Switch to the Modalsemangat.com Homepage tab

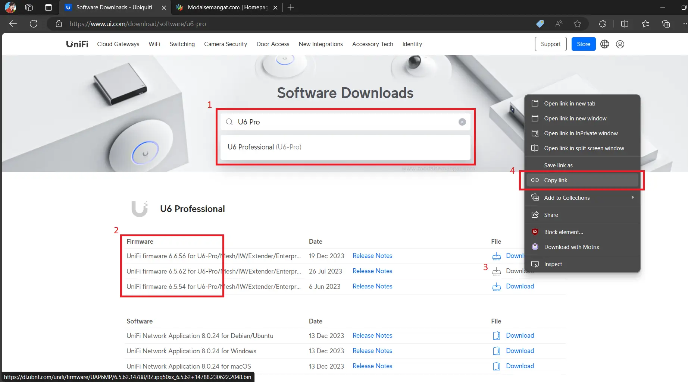228,7
